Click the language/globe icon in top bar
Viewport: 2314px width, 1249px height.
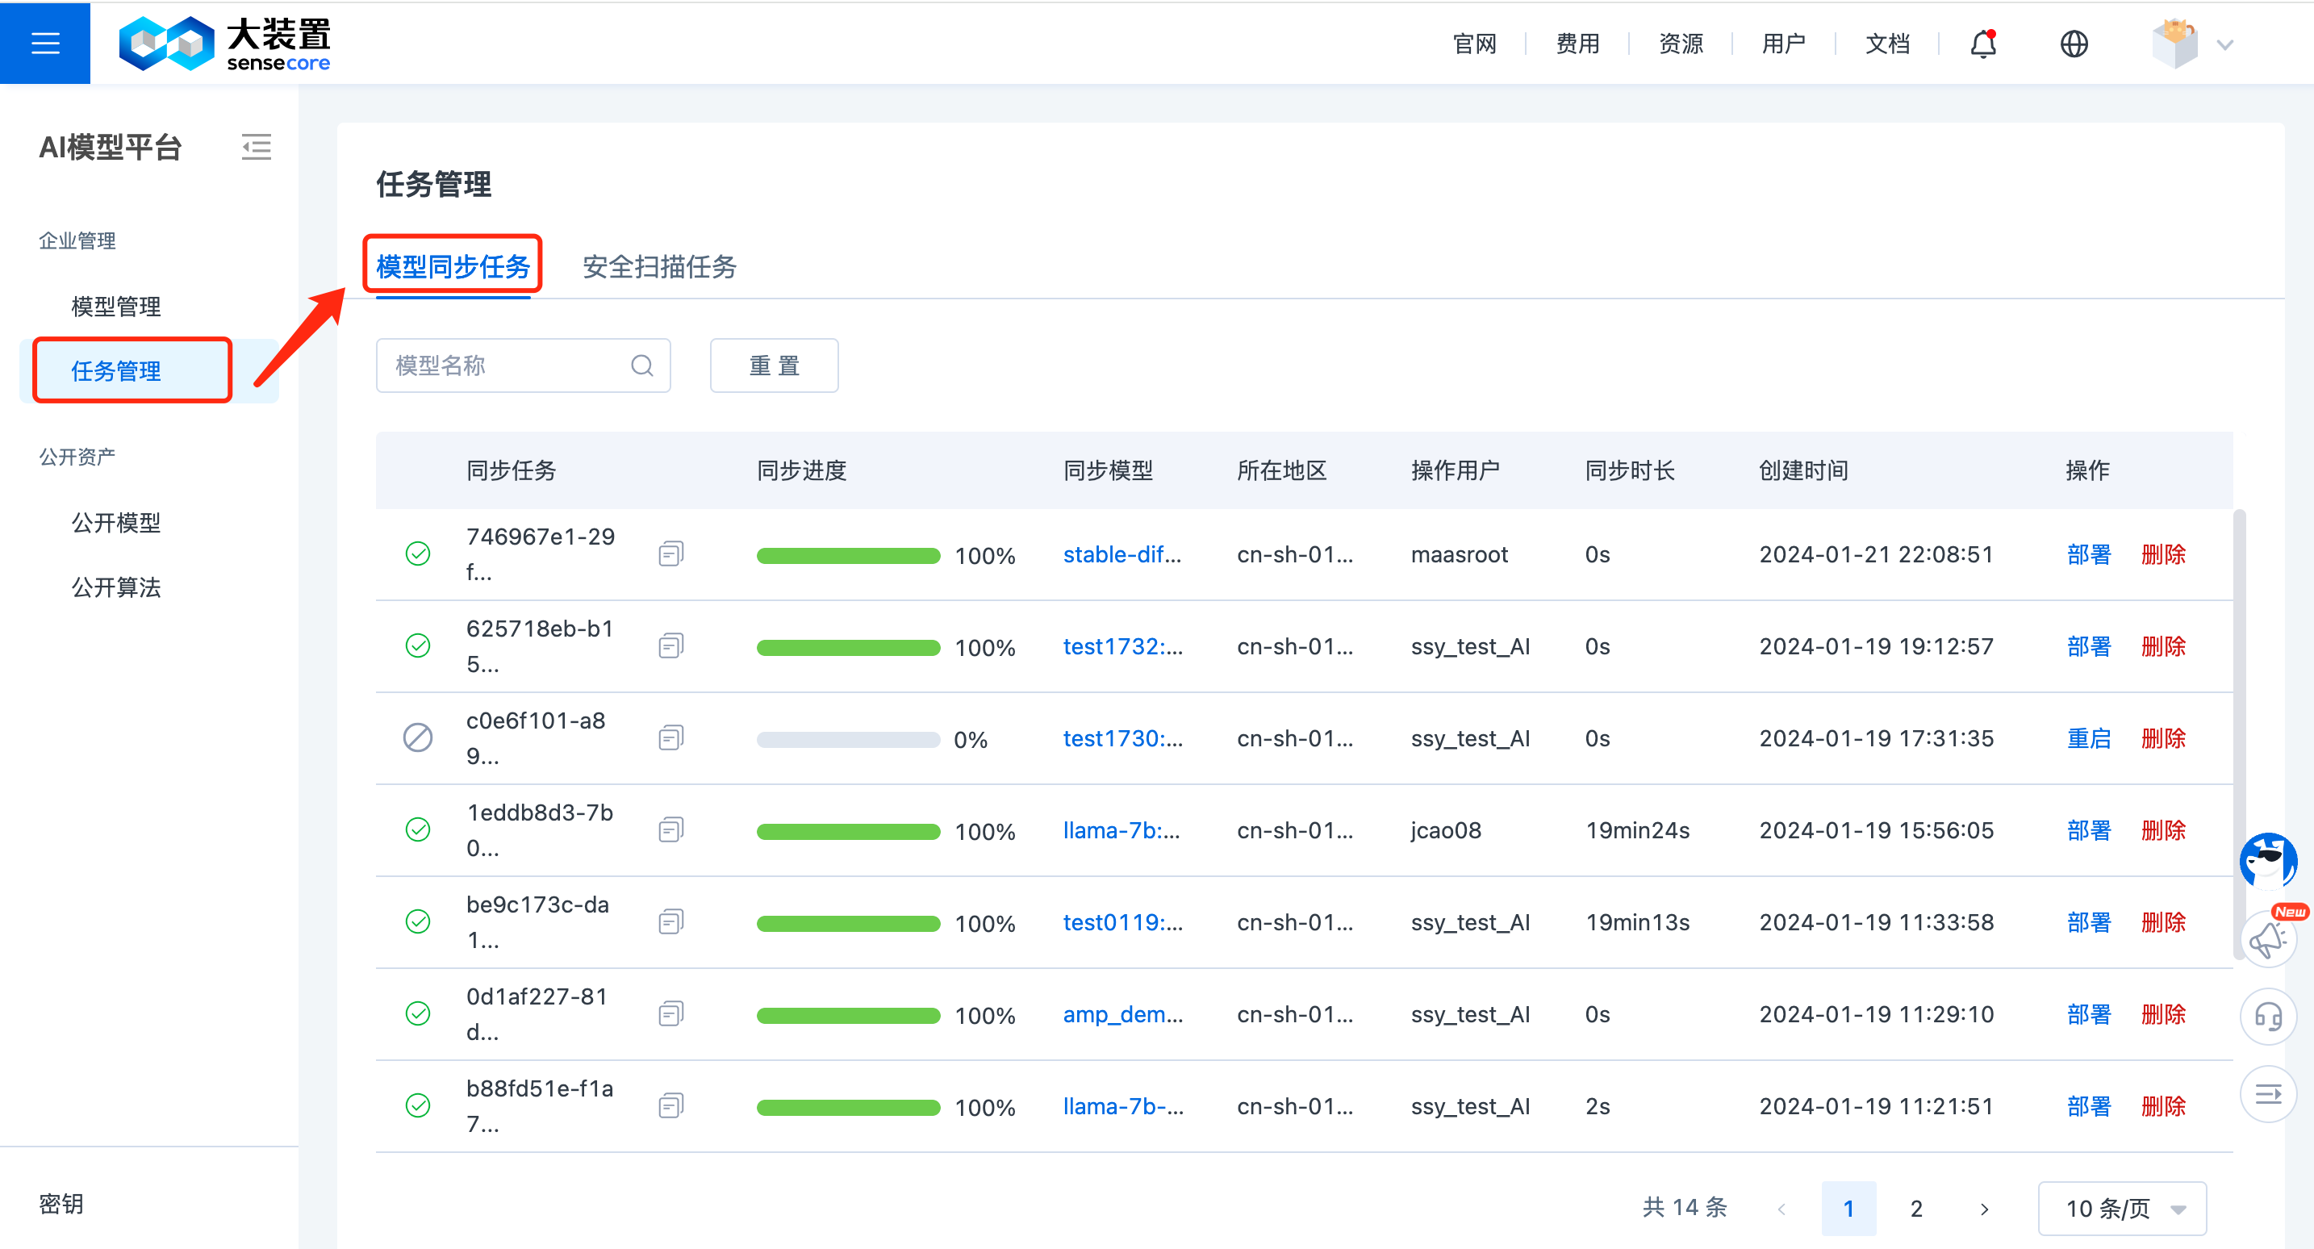[x=2073, y=43]
